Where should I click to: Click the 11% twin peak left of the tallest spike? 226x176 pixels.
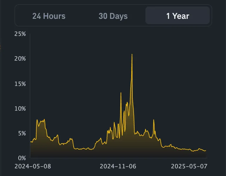coord(127,103)
